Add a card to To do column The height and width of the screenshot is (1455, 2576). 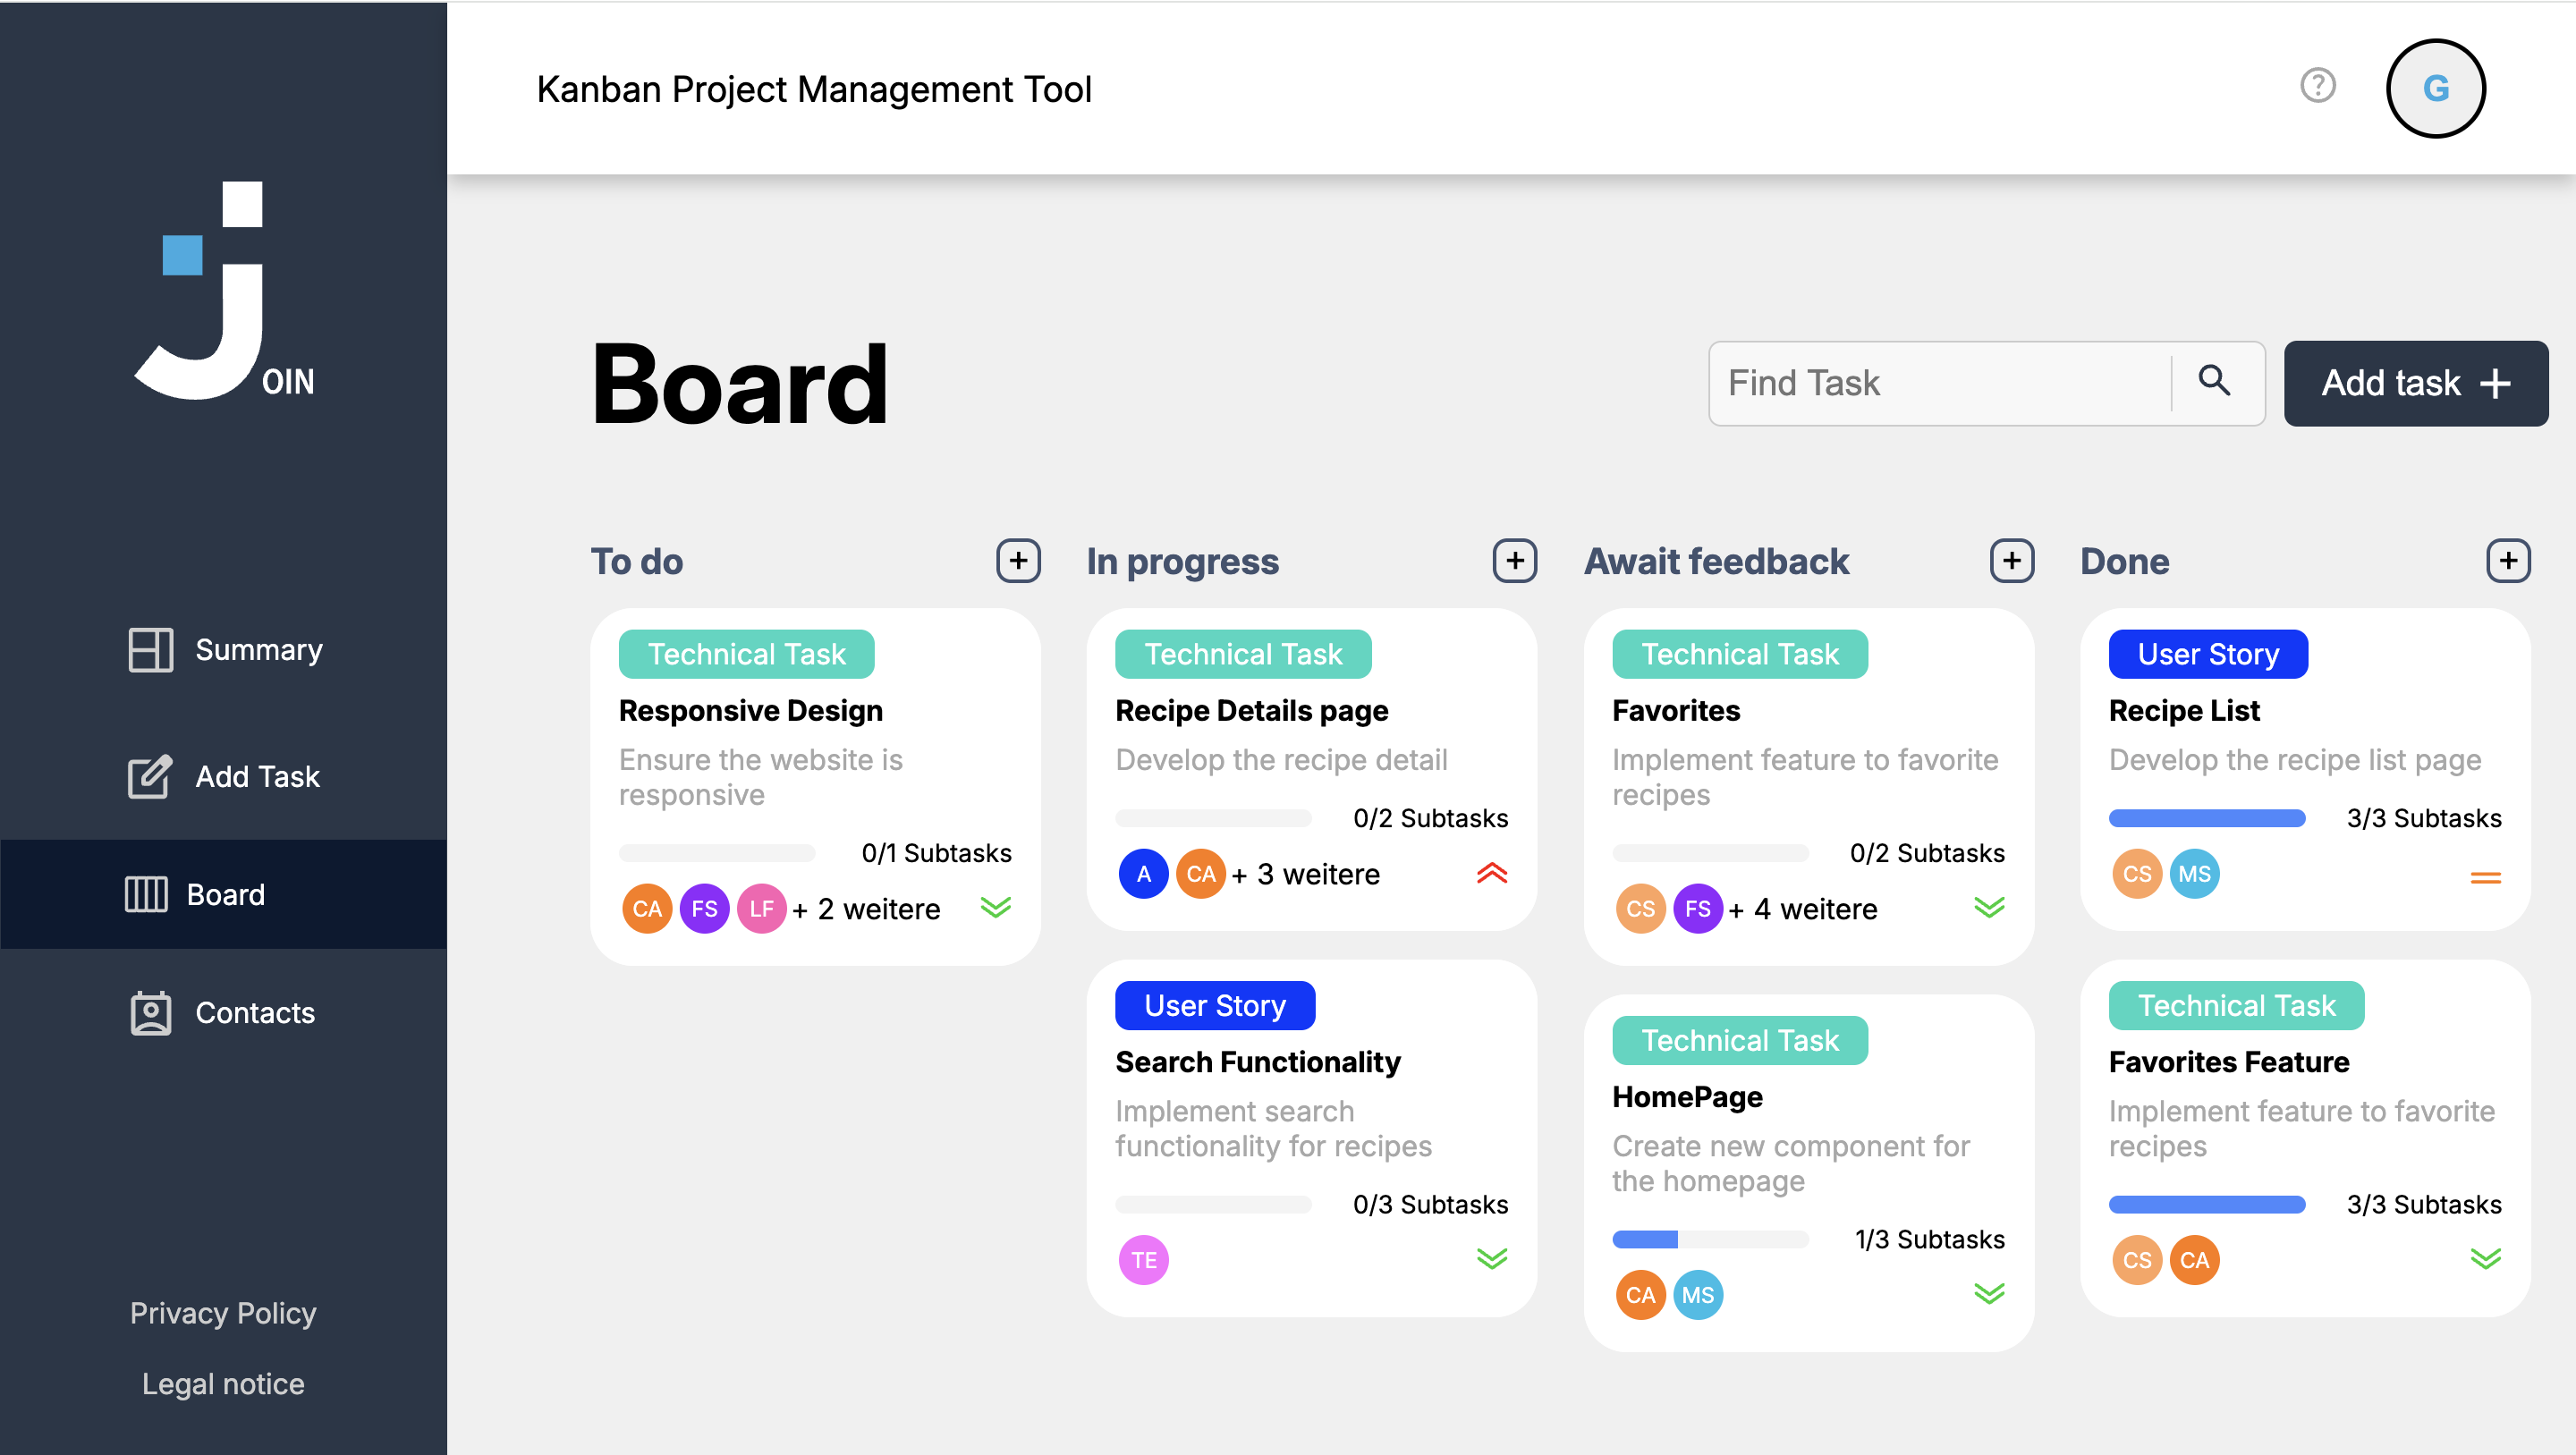pos(1018,561)
